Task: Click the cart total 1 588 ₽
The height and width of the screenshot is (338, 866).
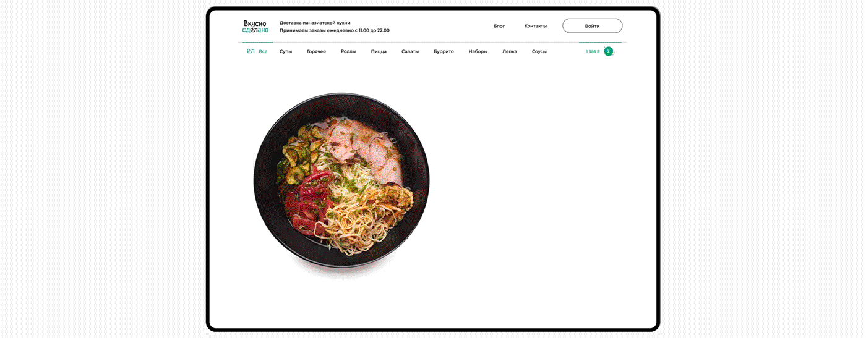Action: point(593,51)
